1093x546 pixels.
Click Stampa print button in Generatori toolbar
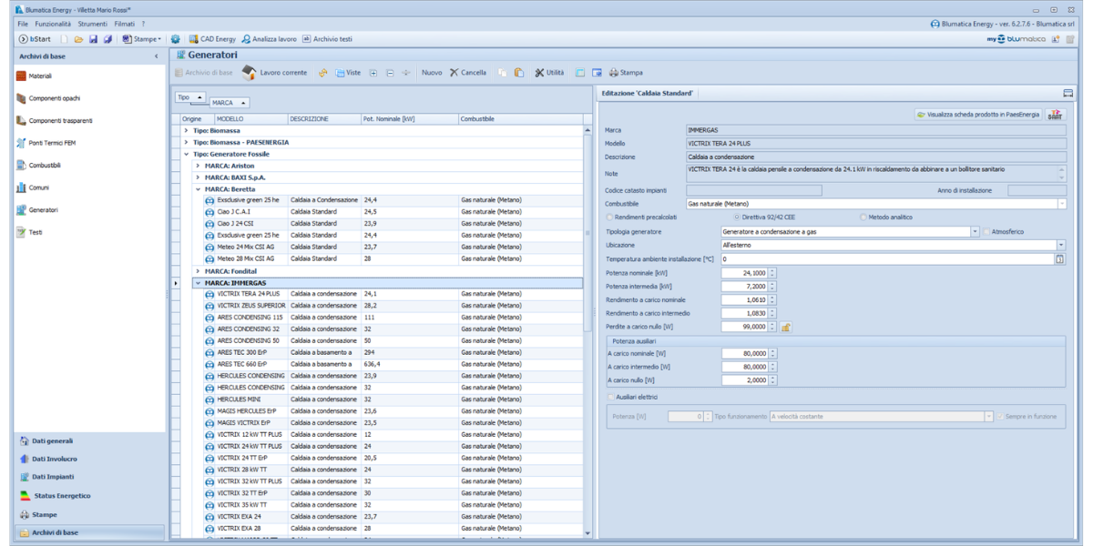point(626,73)
